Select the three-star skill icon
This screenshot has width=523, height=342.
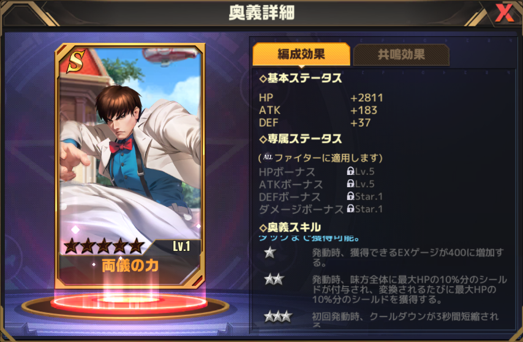click(277, 316)
